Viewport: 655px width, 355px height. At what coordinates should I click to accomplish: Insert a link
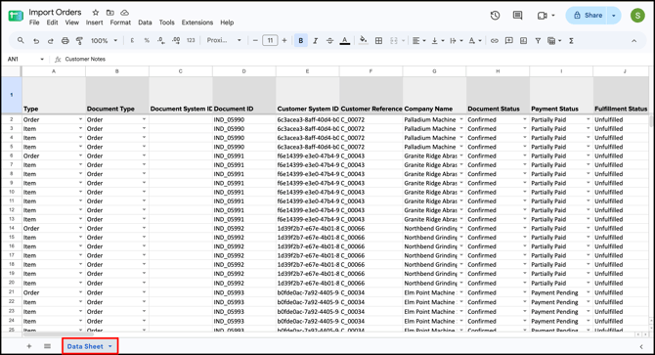[x=494, y=40]
